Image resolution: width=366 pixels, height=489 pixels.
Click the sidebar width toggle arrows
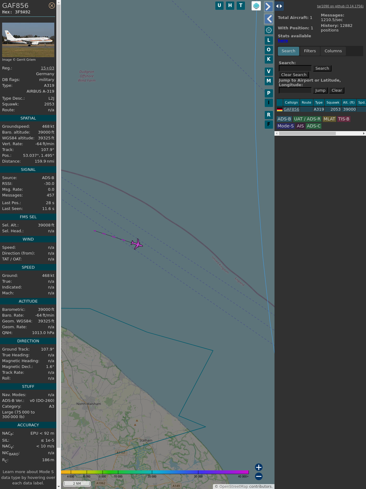point(279,6)
